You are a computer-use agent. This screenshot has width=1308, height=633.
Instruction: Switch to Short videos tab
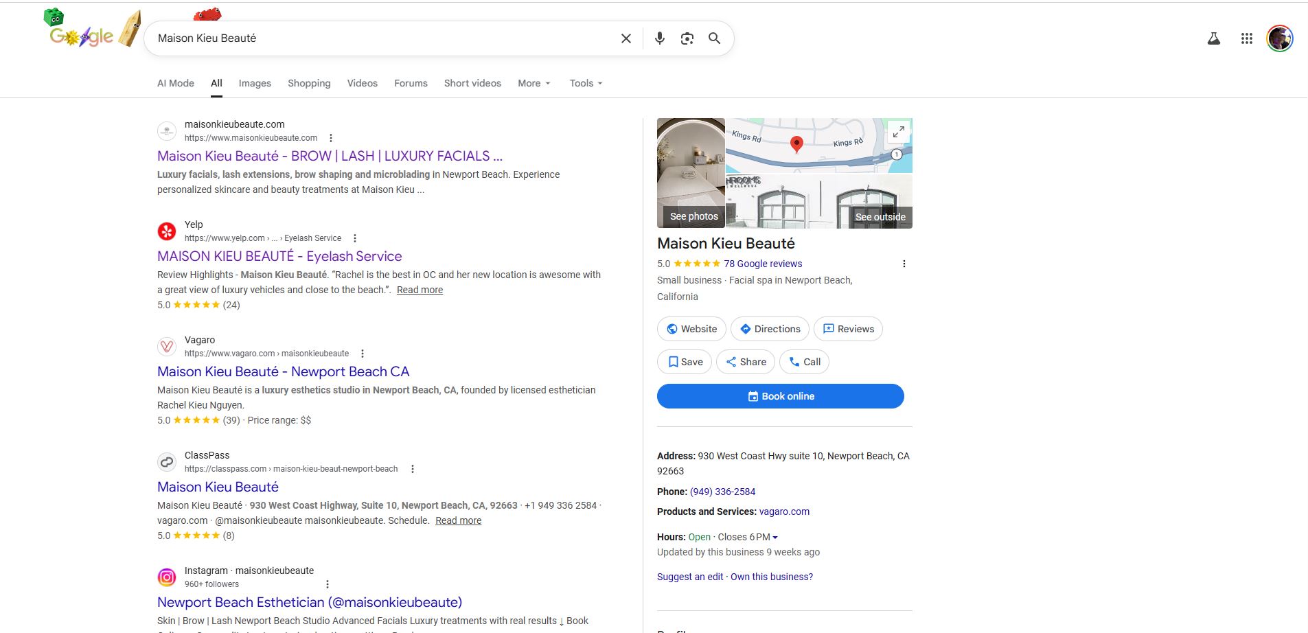472,83
